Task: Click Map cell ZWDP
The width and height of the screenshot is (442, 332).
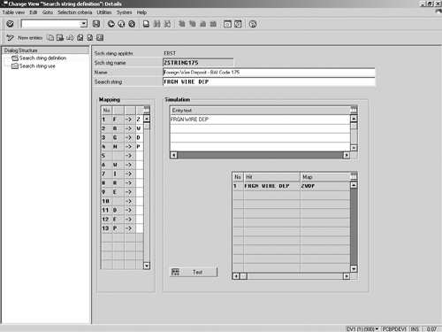Action: (325, 186)
